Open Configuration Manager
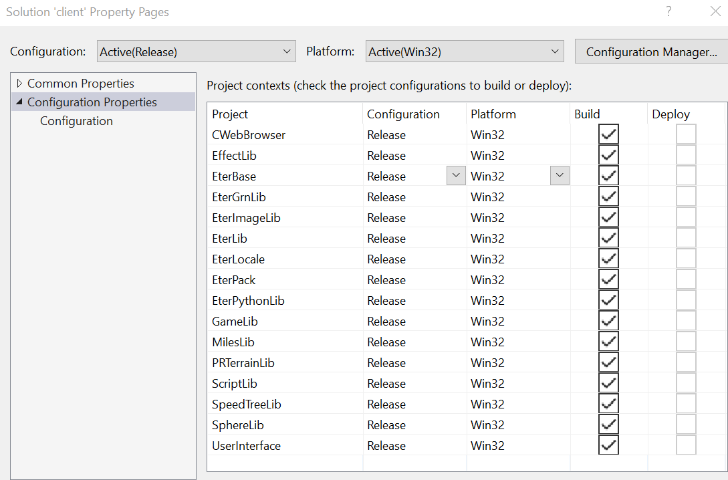This screenshot has width=728, height=480. pyautogui.click(x=651, y=51)
